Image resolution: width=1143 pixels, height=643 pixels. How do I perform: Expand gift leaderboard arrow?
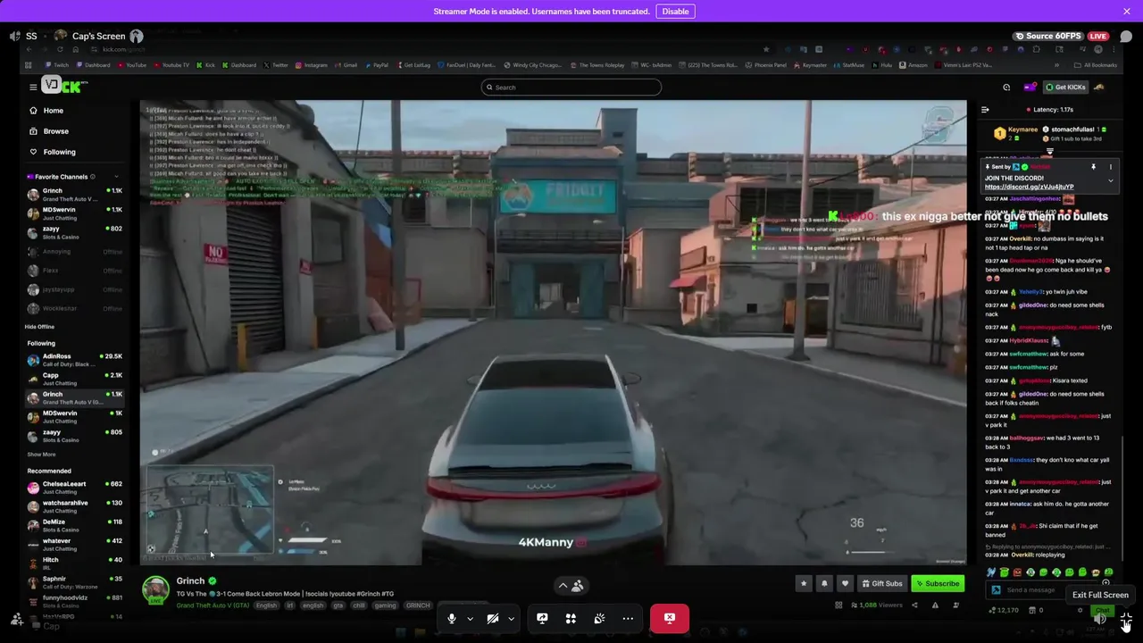pos(1049,152)
